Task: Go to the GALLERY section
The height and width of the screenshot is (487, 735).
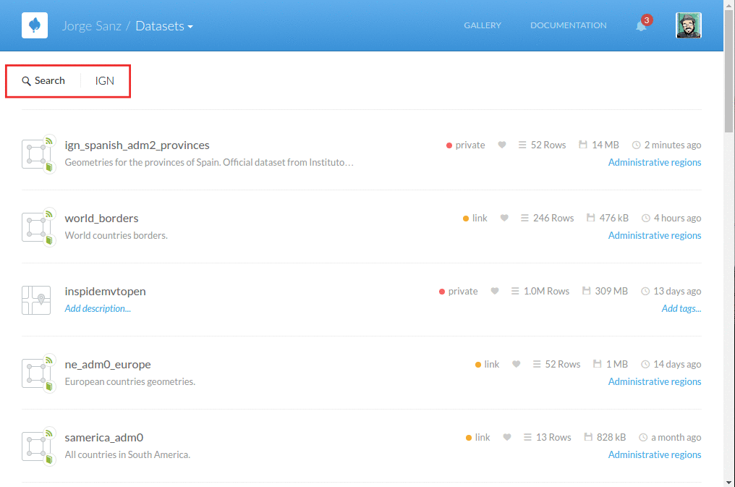Action: 483,25
